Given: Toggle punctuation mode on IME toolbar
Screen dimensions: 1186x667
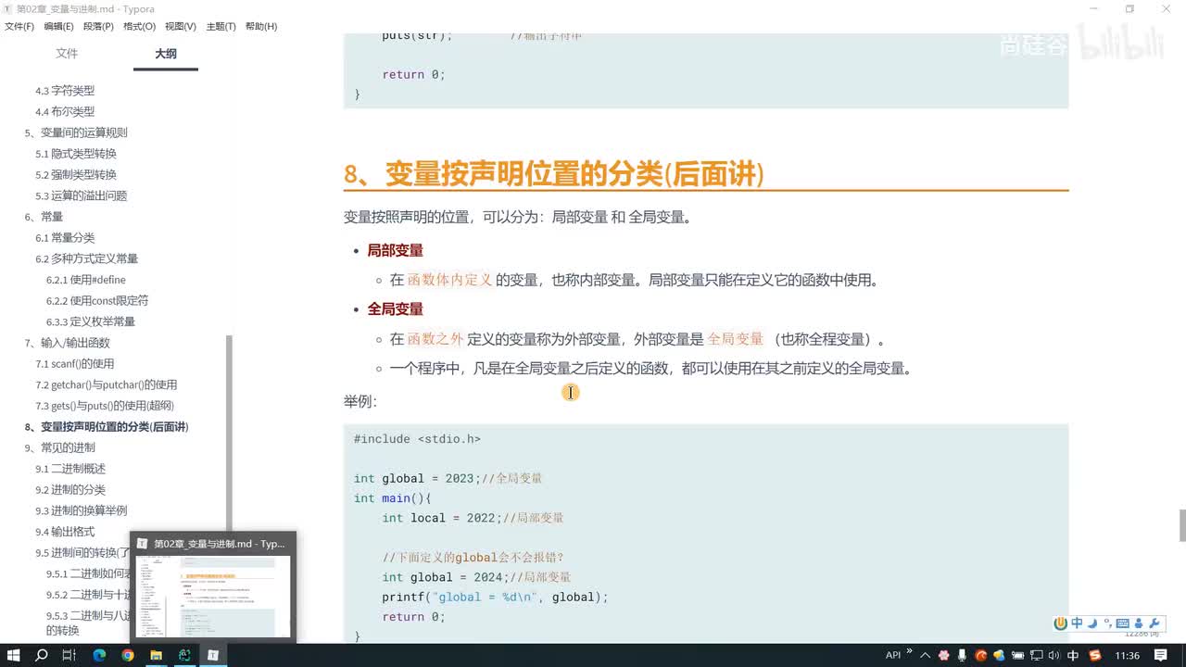Looking at the screenshot, I should 1106,625.
